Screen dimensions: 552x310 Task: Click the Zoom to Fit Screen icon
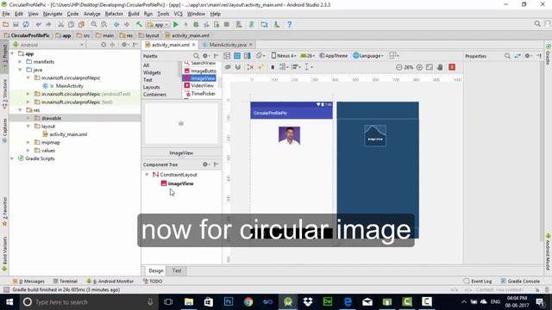tap(430, 67)
